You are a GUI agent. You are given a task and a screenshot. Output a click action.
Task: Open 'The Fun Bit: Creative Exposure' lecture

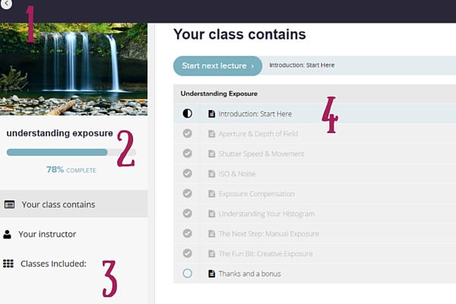(x=266, y=254)
